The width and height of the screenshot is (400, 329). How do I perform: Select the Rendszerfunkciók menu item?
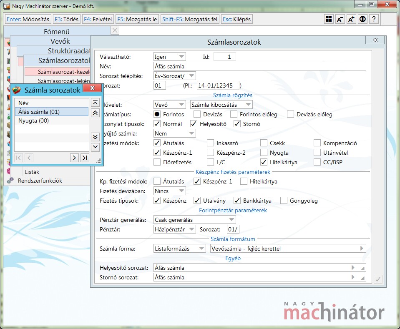point(40,181)
